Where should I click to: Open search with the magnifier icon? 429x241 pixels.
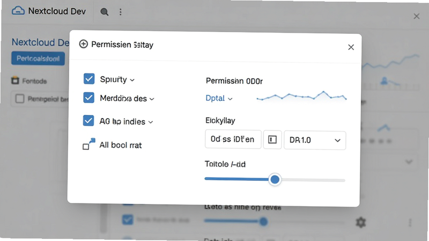coord(104,12)
